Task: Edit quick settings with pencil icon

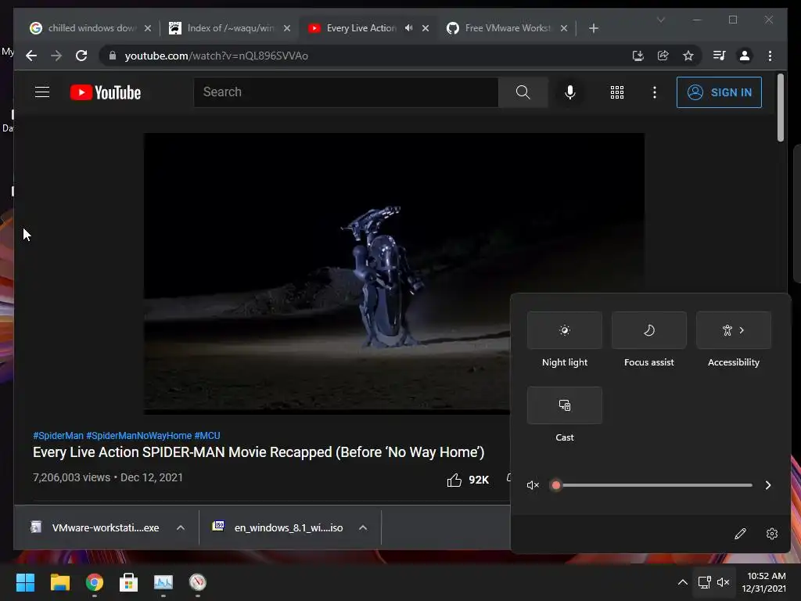Action: click(x=740, y=534)
